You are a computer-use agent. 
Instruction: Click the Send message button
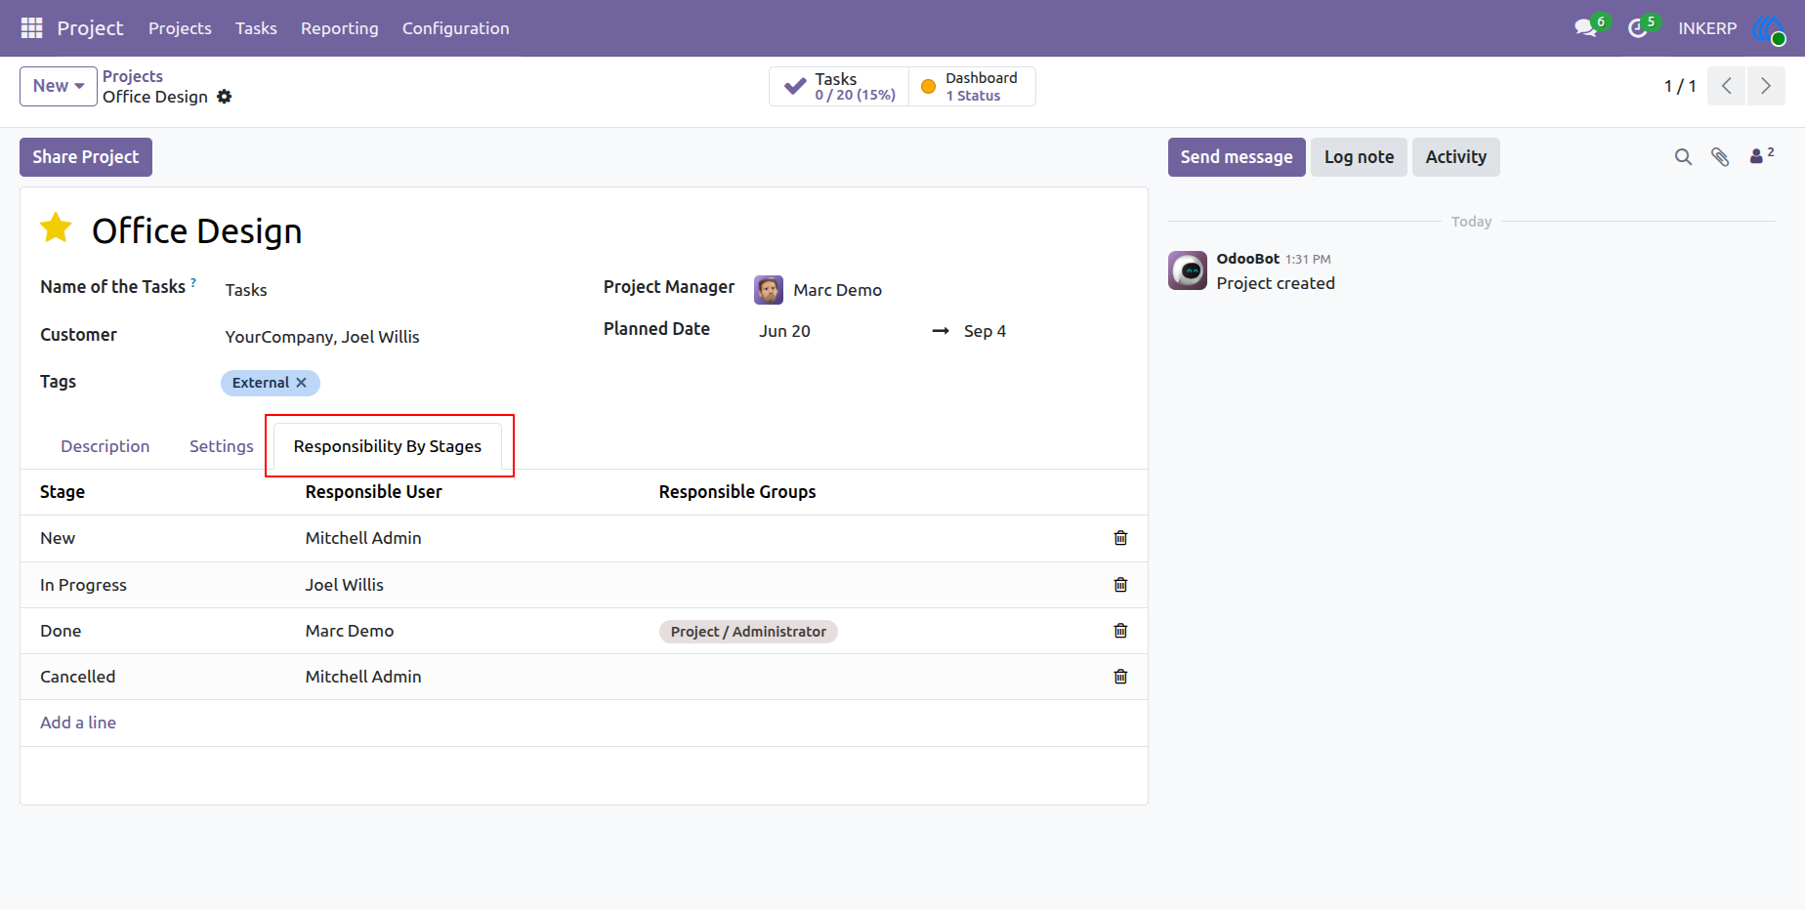[1237, 157]
